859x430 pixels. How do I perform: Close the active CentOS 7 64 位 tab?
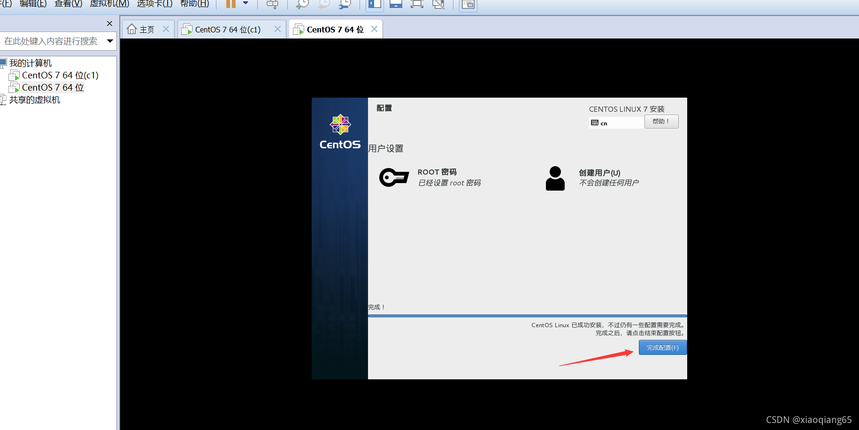click(x=374, y=29)
